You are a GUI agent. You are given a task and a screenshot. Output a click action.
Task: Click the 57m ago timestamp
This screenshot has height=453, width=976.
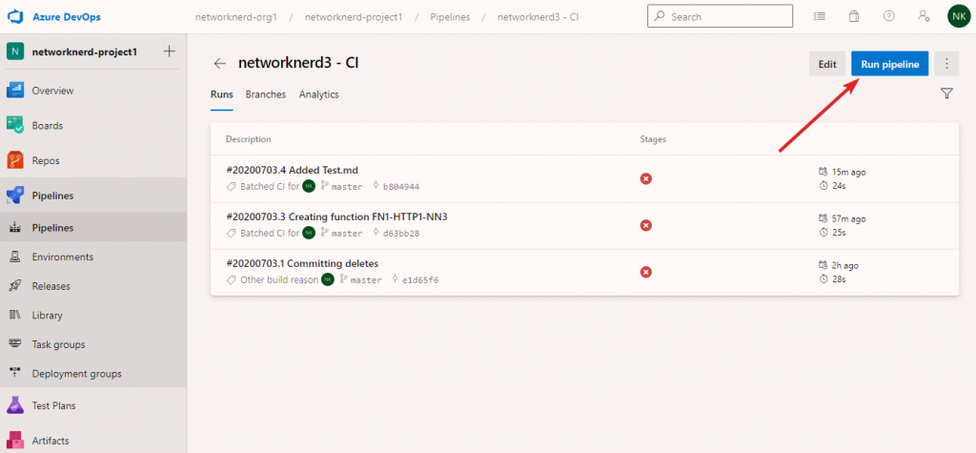pyautogui.click(x=849, y=218)
